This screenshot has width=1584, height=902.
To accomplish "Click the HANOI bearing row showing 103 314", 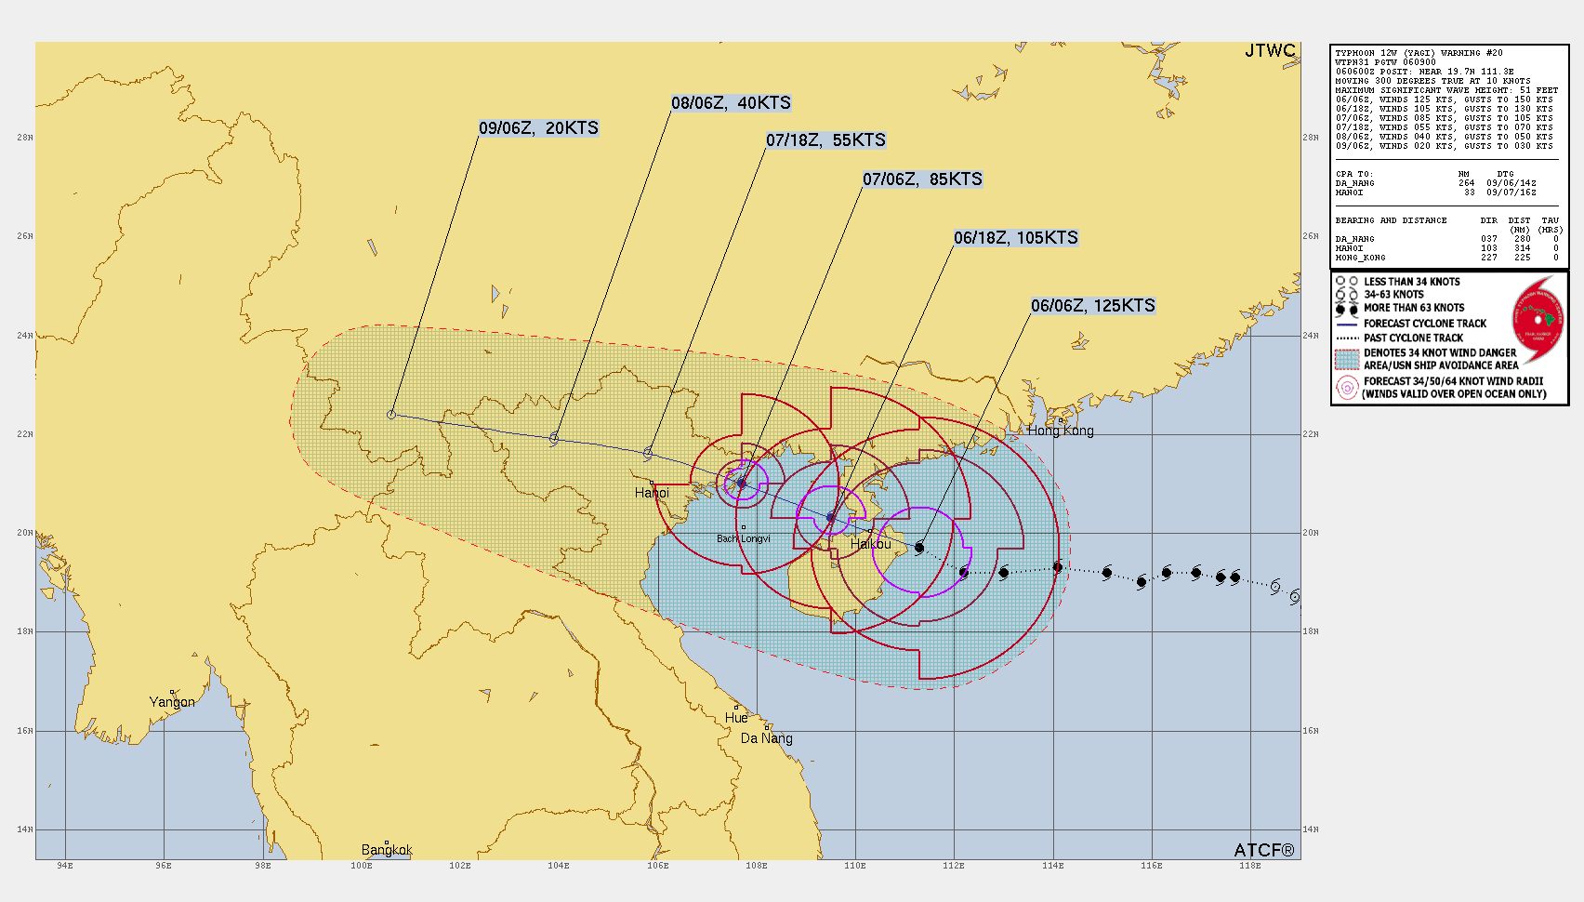I will point(1446,248).
